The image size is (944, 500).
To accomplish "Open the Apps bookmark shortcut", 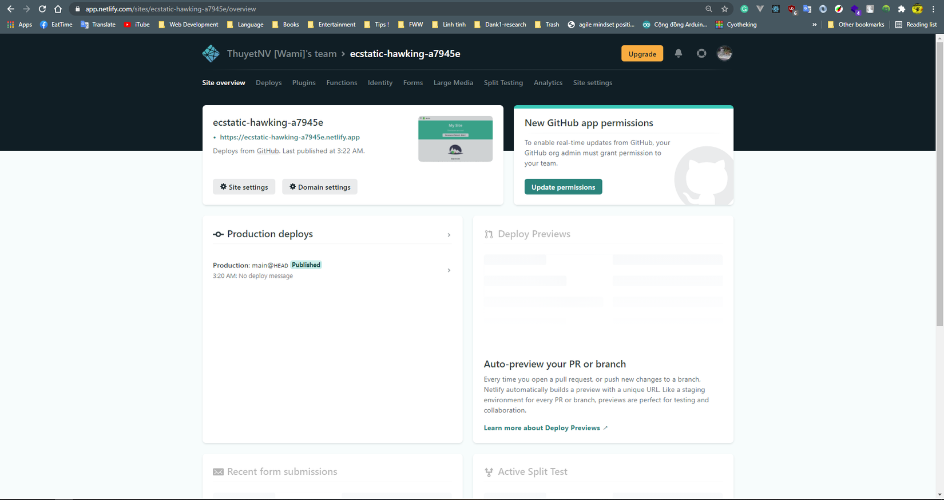I will point(19,25).
